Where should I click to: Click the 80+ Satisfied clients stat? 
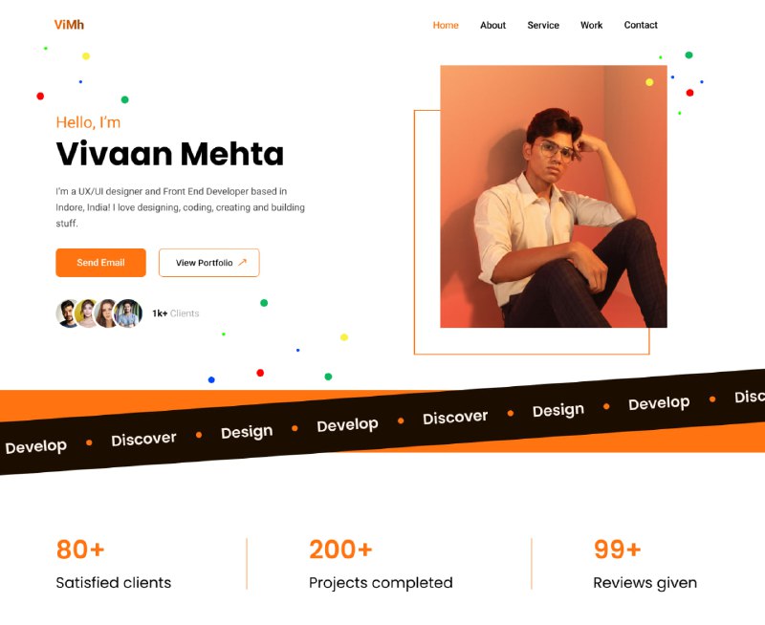pyautogui.click(x=113, y=564)
